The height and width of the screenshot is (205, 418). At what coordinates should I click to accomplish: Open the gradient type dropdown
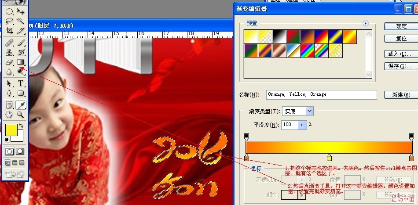click(309, 111)
